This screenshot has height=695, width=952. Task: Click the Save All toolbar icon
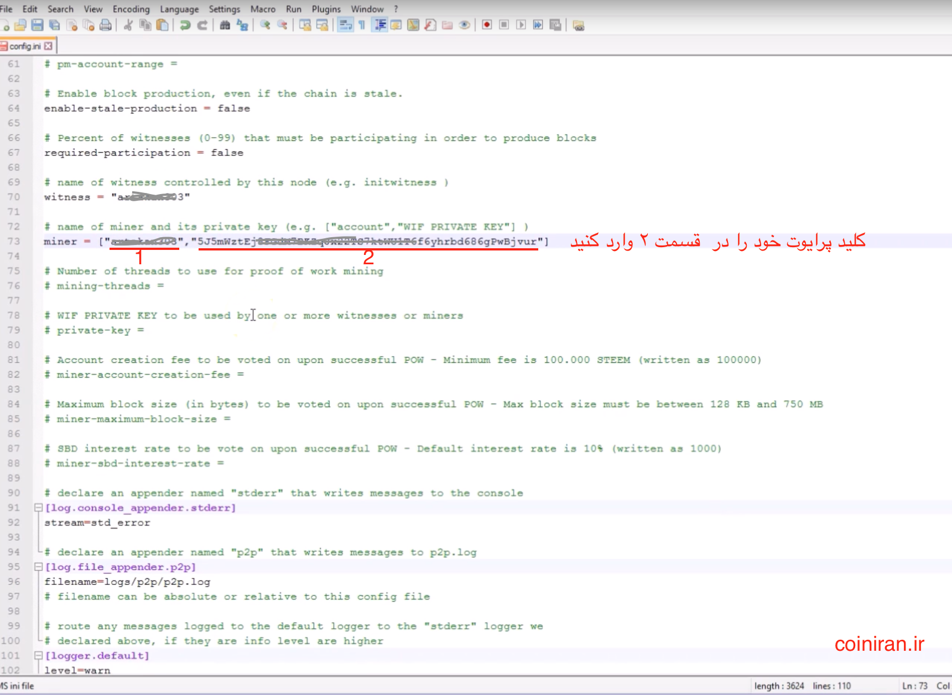coord(54,25)
